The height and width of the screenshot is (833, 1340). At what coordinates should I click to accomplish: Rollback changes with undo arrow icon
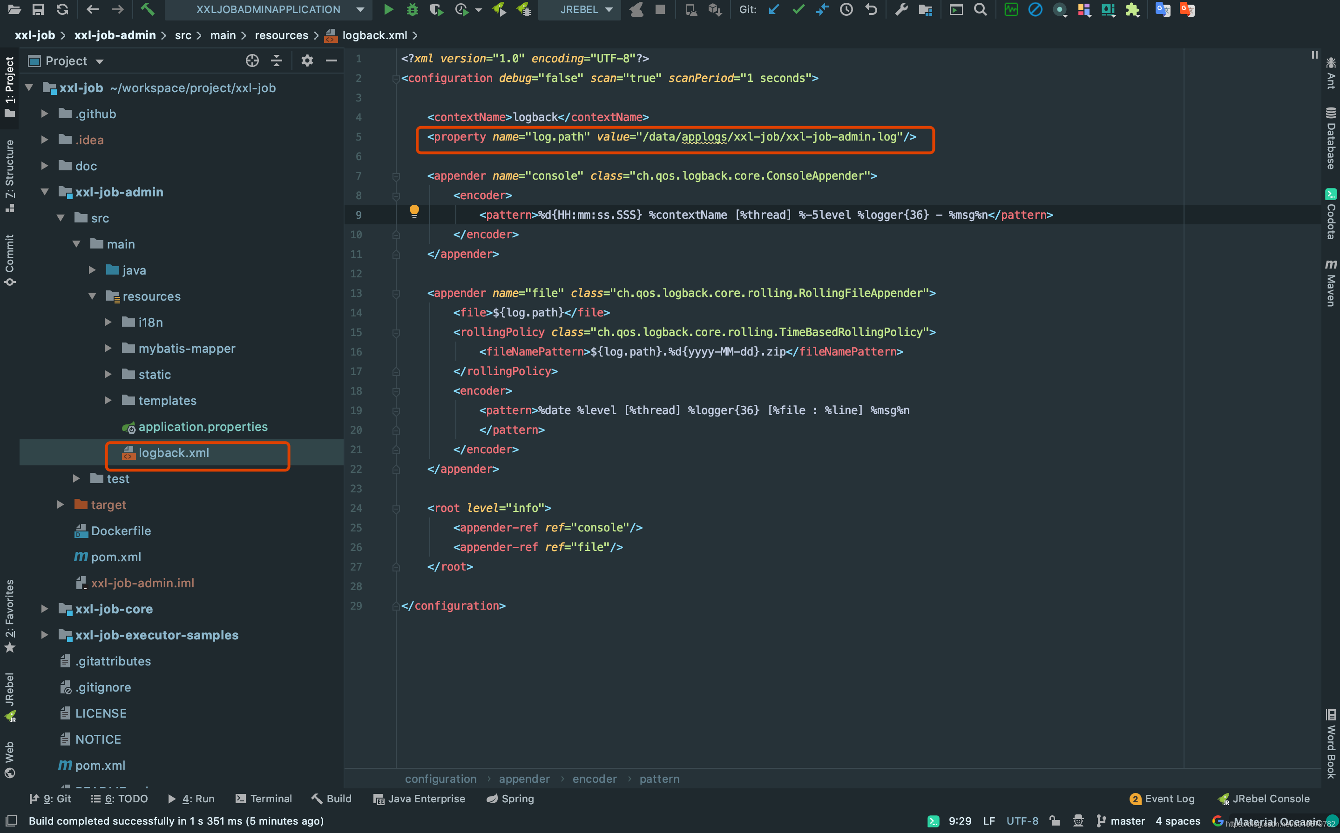point(871,9)
